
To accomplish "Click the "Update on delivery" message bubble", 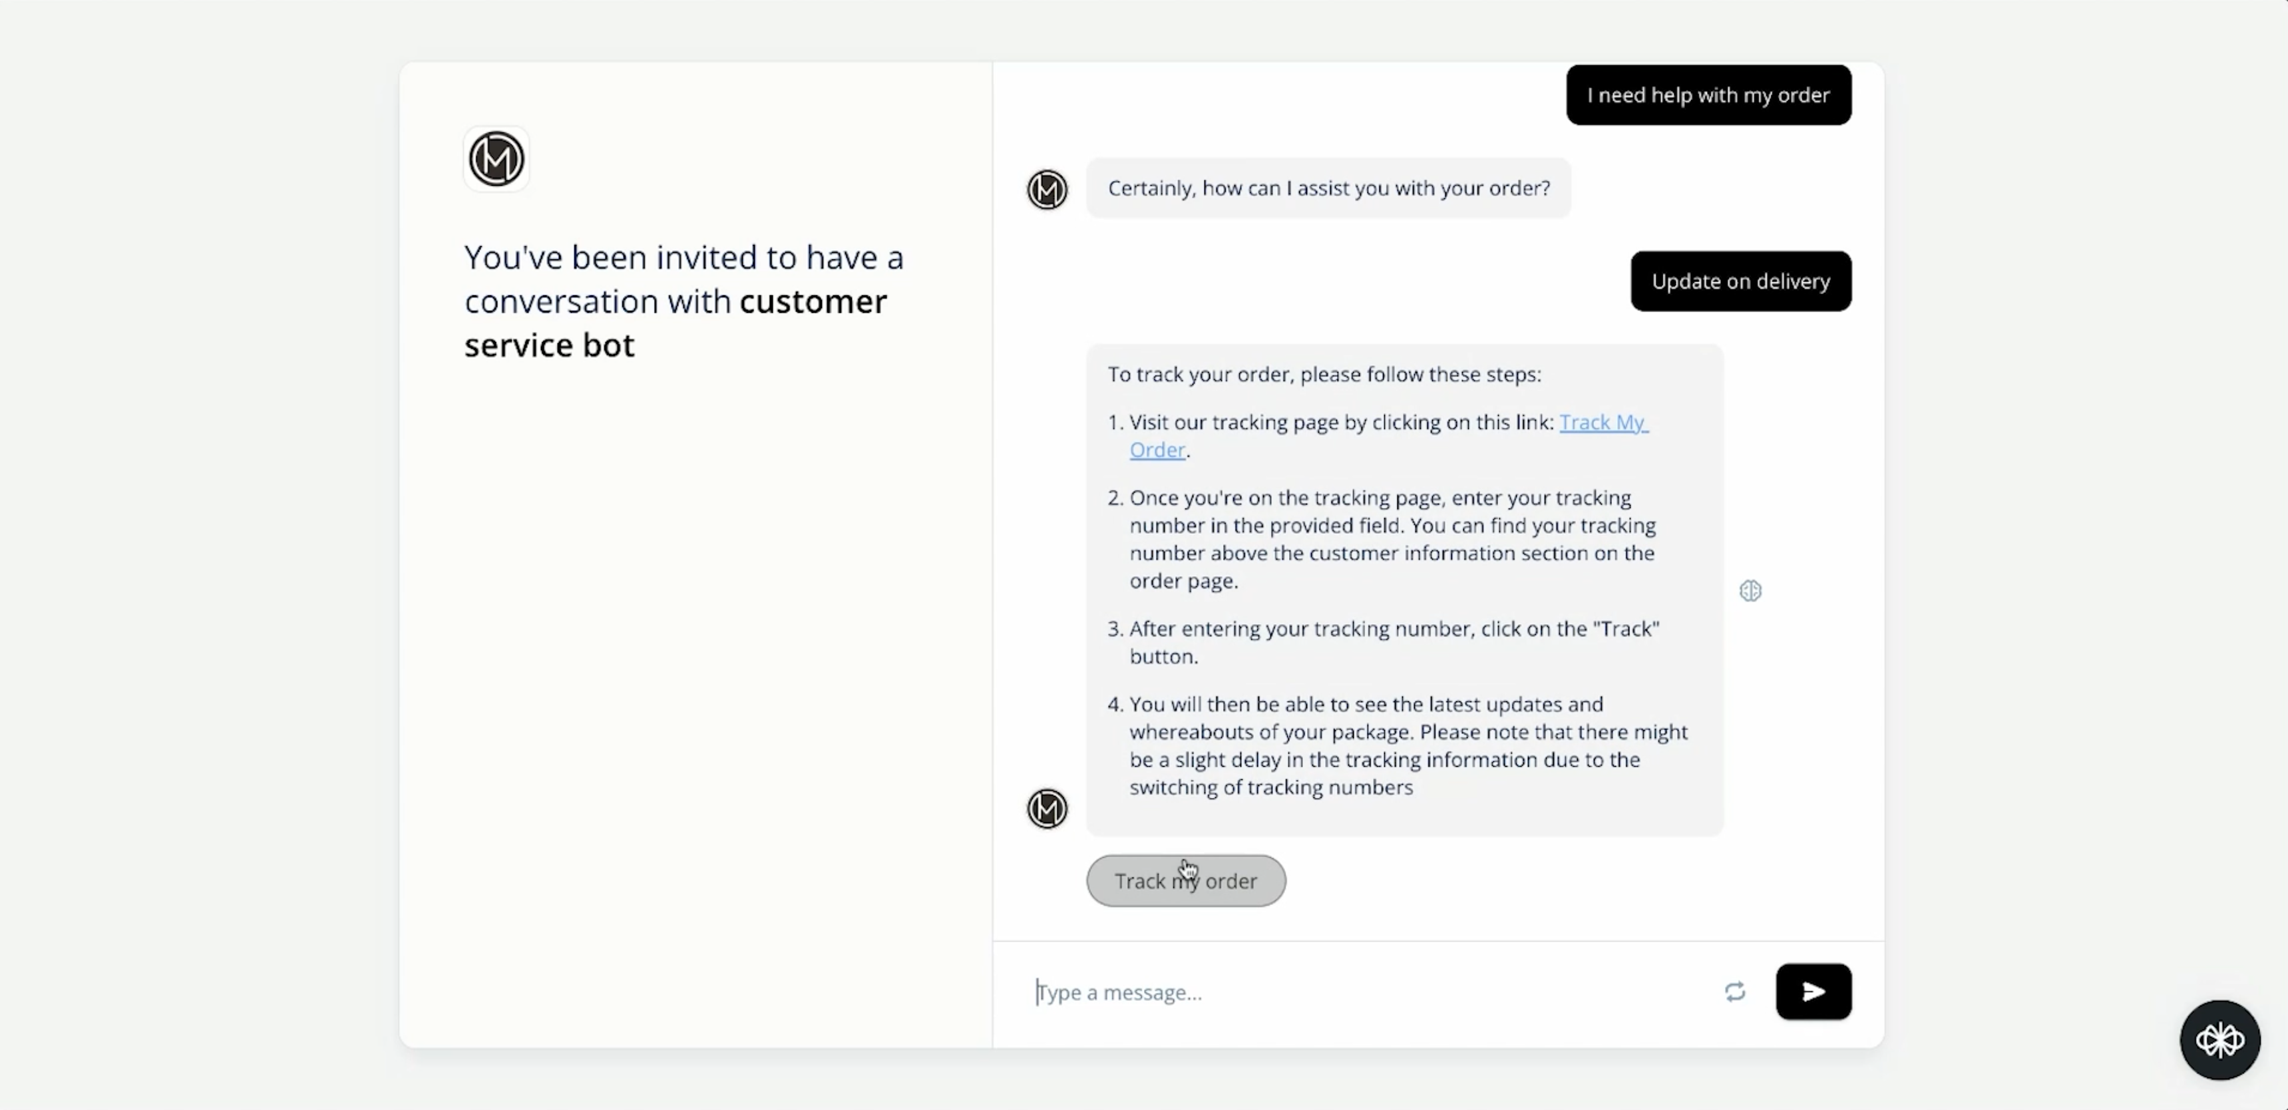I will 1740,281.
